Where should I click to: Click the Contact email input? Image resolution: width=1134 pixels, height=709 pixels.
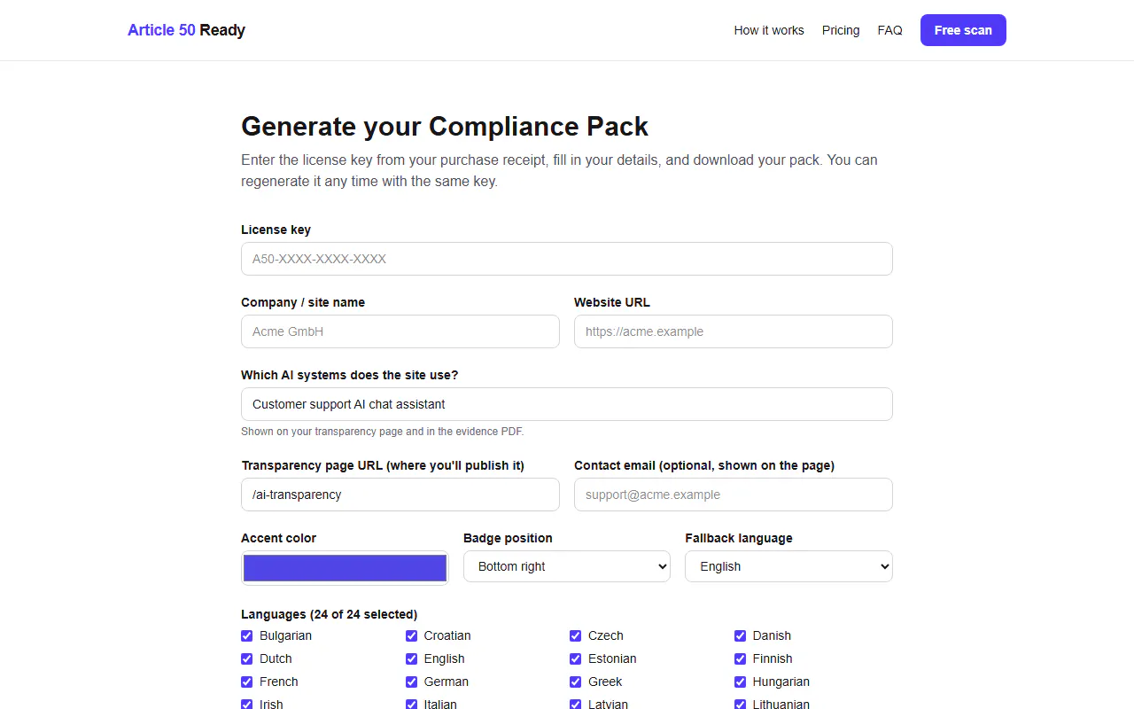734,495
